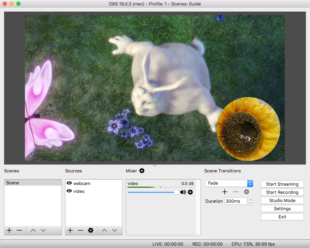Enable Studio Mode

[282, 200]
